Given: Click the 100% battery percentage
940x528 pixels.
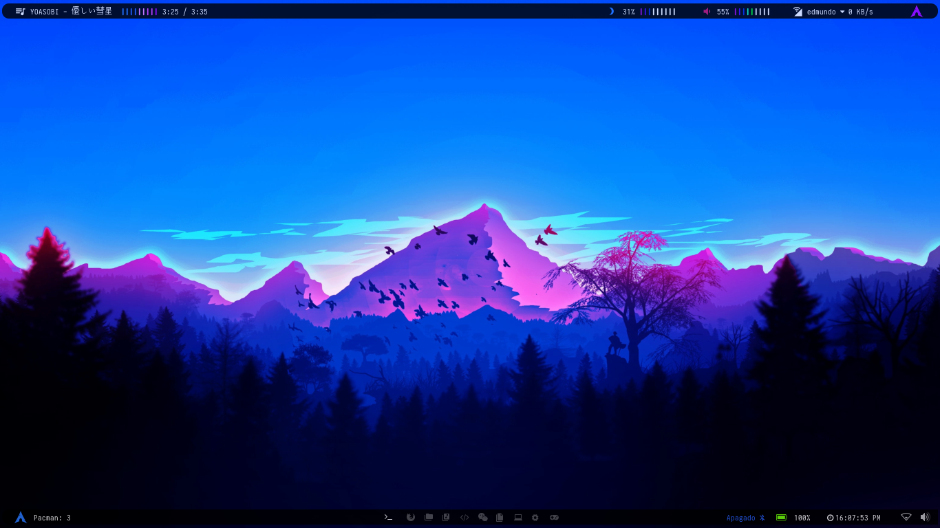Looking at the screenshot, I should coord(802,518).
